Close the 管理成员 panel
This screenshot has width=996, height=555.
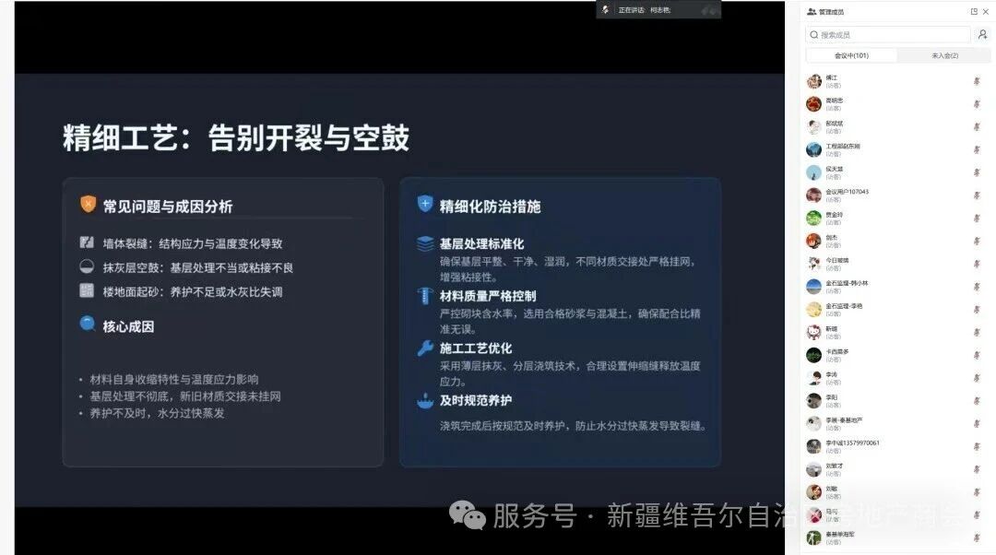coord(985,11)
